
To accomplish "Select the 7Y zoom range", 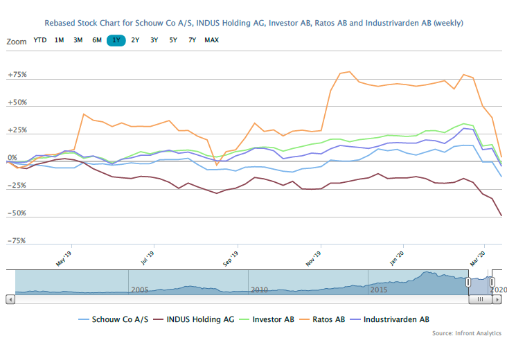I will click(x=193, y=40).
